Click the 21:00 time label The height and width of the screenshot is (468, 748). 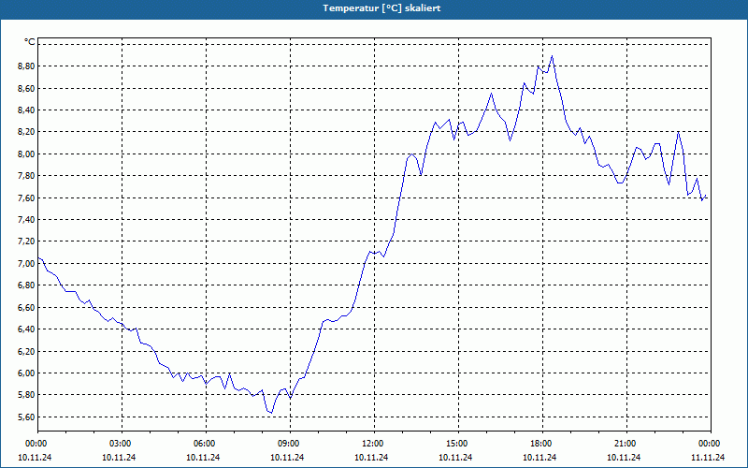pyautogui.click(x=626, y=444)
